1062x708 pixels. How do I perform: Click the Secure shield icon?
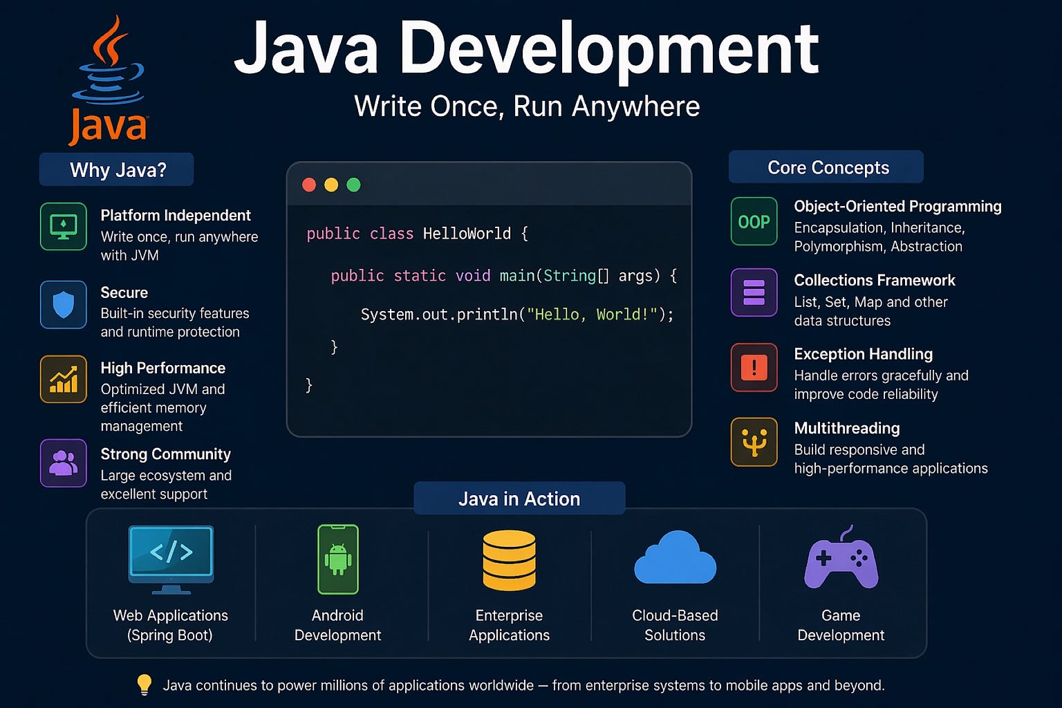pyautogui.click(x=64, y=304)
